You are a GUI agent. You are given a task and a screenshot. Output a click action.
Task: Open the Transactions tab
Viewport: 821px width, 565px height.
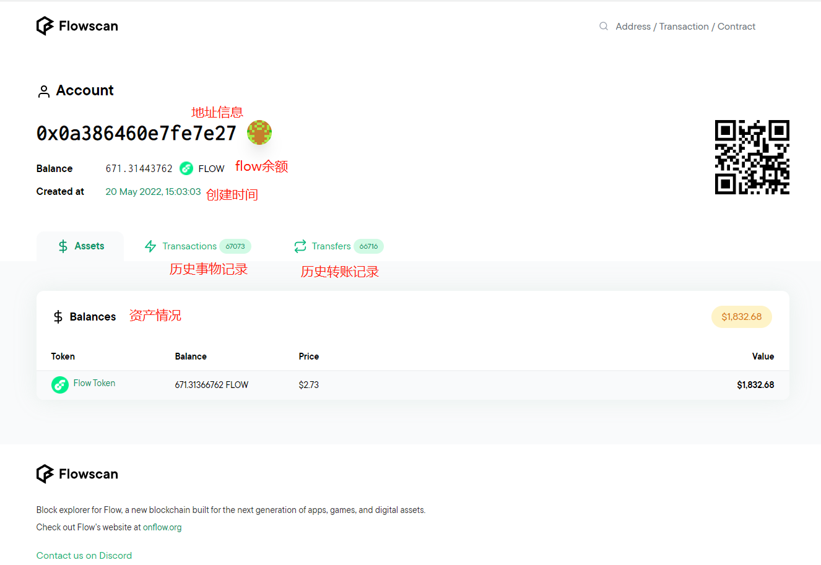coord(189,246)
